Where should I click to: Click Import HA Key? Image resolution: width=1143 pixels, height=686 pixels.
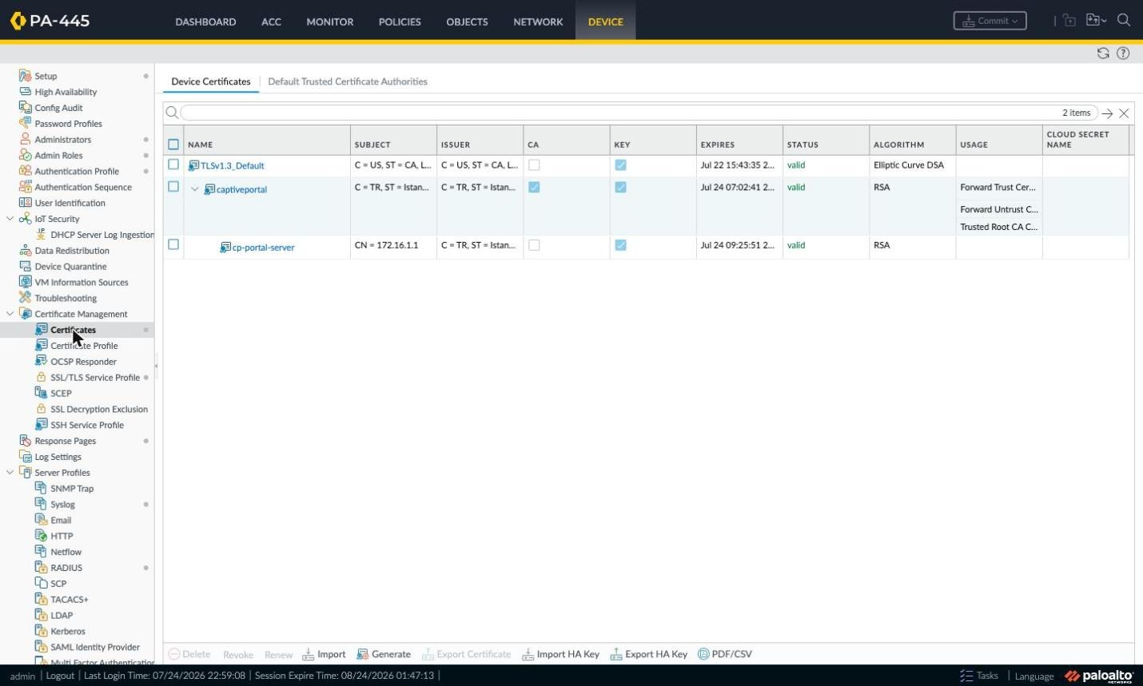[560, 654]
